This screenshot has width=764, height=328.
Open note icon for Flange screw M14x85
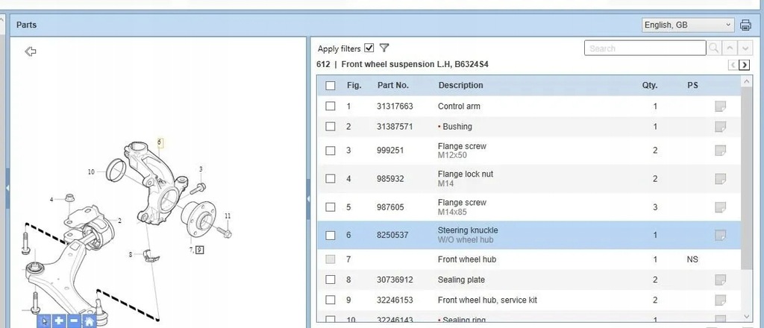click(x=720, y=206)
